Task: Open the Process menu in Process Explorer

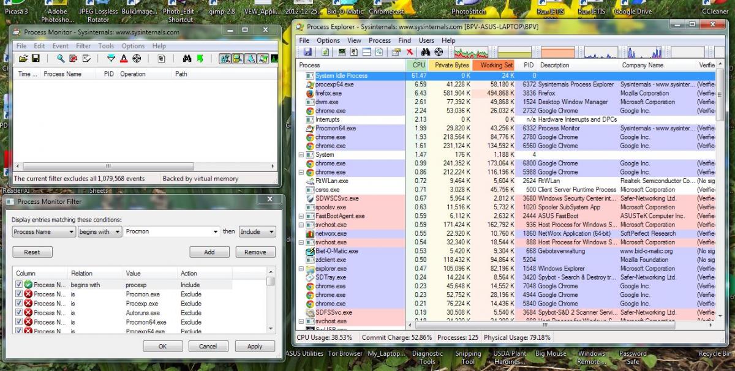Action: pyautogui.click(x=380, y=40)
